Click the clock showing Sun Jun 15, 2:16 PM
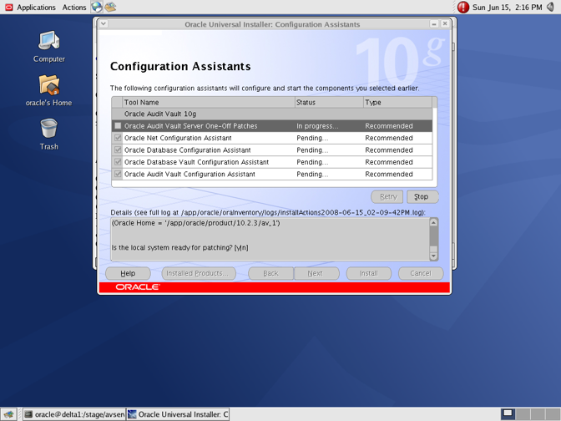 (x=507, y=8)
